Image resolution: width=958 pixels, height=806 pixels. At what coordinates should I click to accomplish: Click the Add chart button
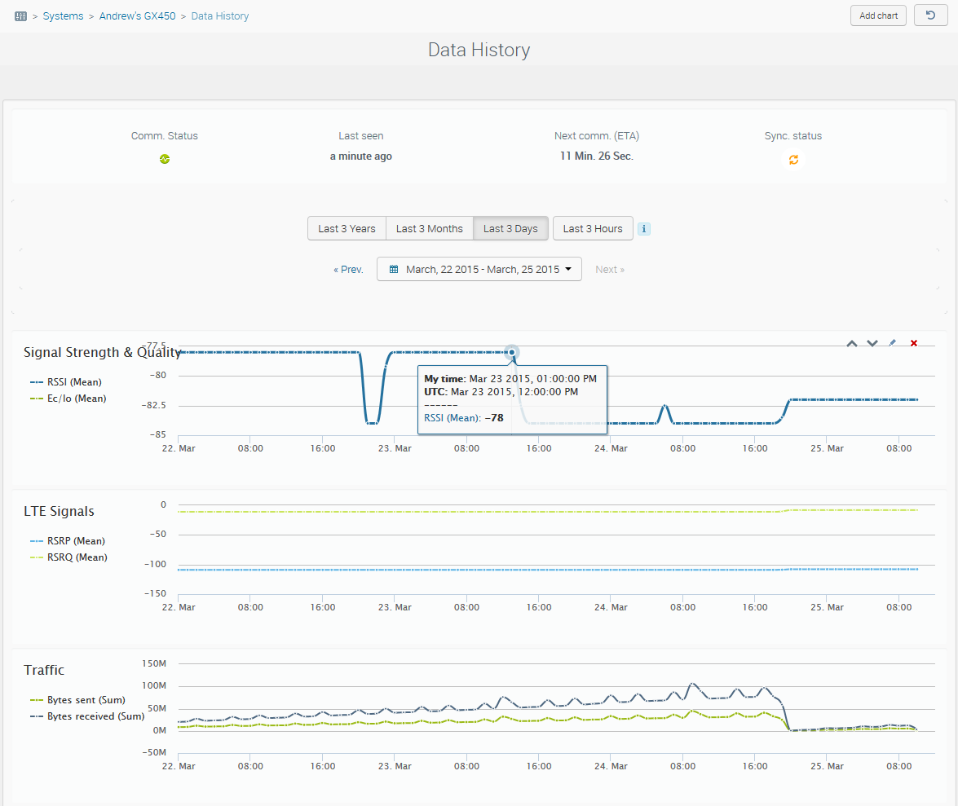(878, 15)
